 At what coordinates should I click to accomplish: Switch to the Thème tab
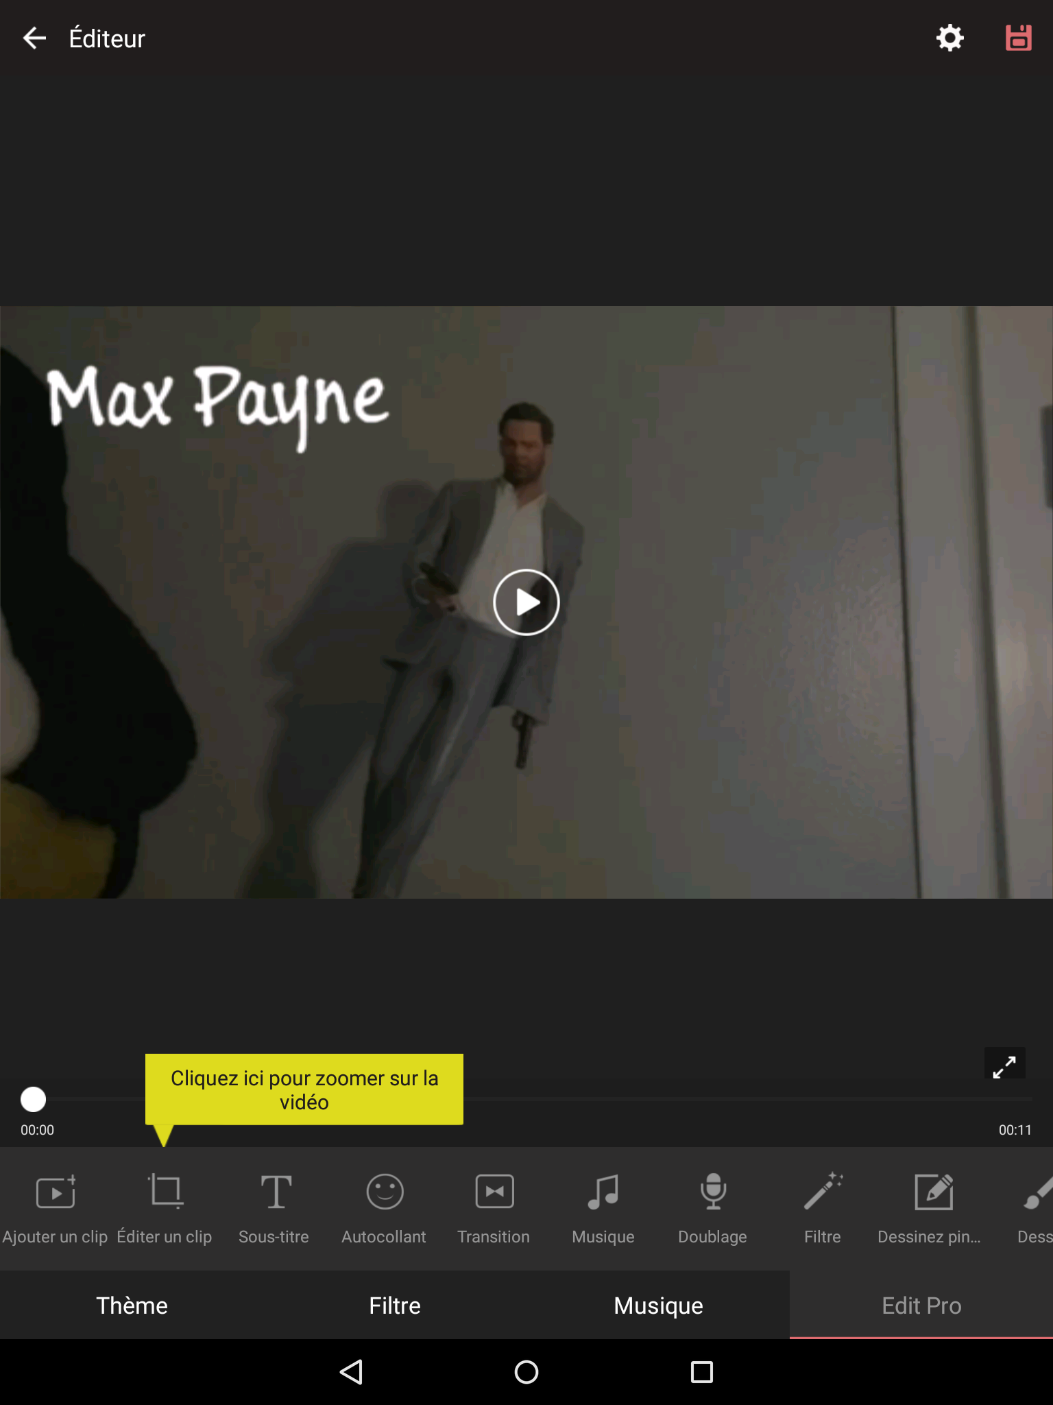coord(132,1305)
